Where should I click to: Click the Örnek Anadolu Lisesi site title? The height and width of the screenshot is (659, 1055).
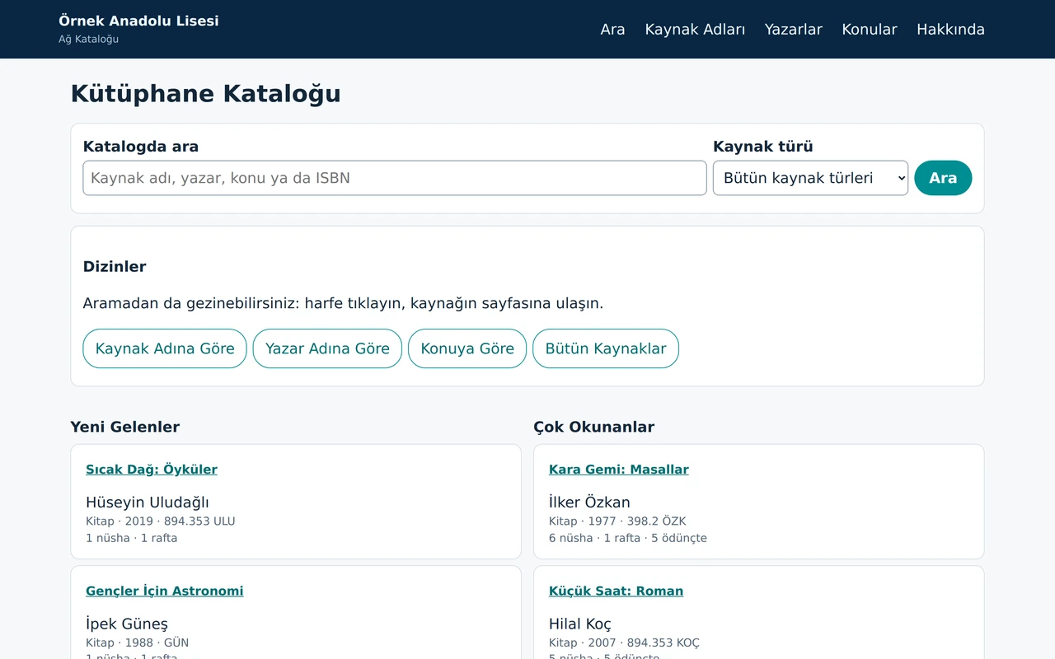pyautogui.click(x=138, y=21)
